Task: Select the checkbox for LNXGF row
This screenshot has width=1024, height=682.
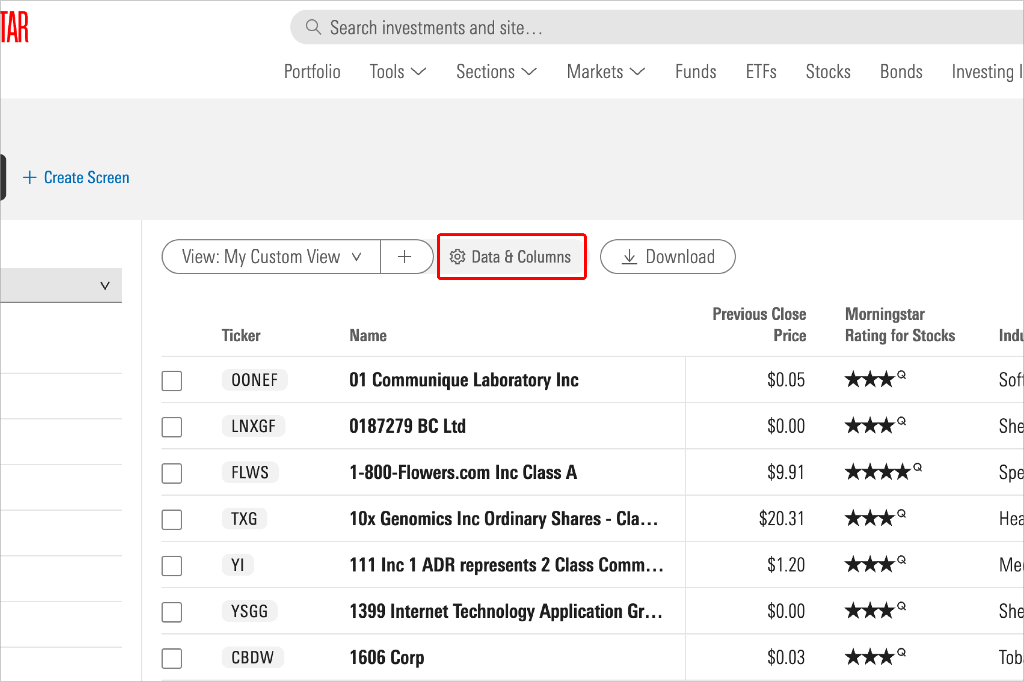Action: (x=171, y=427)
